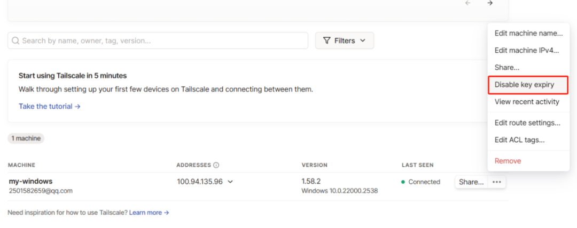Viewport: 577px width, 228px height.
Task: Choose Share... in the context menu
Action: [x=528, y=68]
